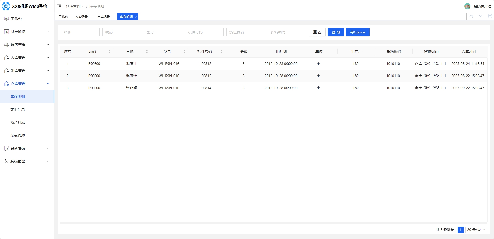The width and height of the screenshot is (494, 239).
Task: Focus the 编码 search field
Action: [122, 32]
